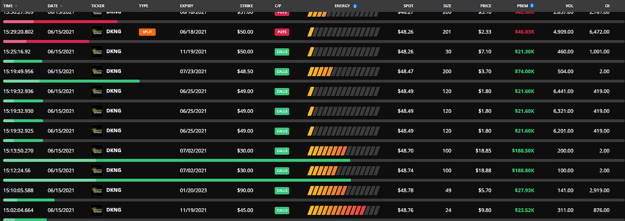Open the info icon beside PREM header
Viewport: 625px width, 221px height.
pyautogui.click(x=532, y=6)
